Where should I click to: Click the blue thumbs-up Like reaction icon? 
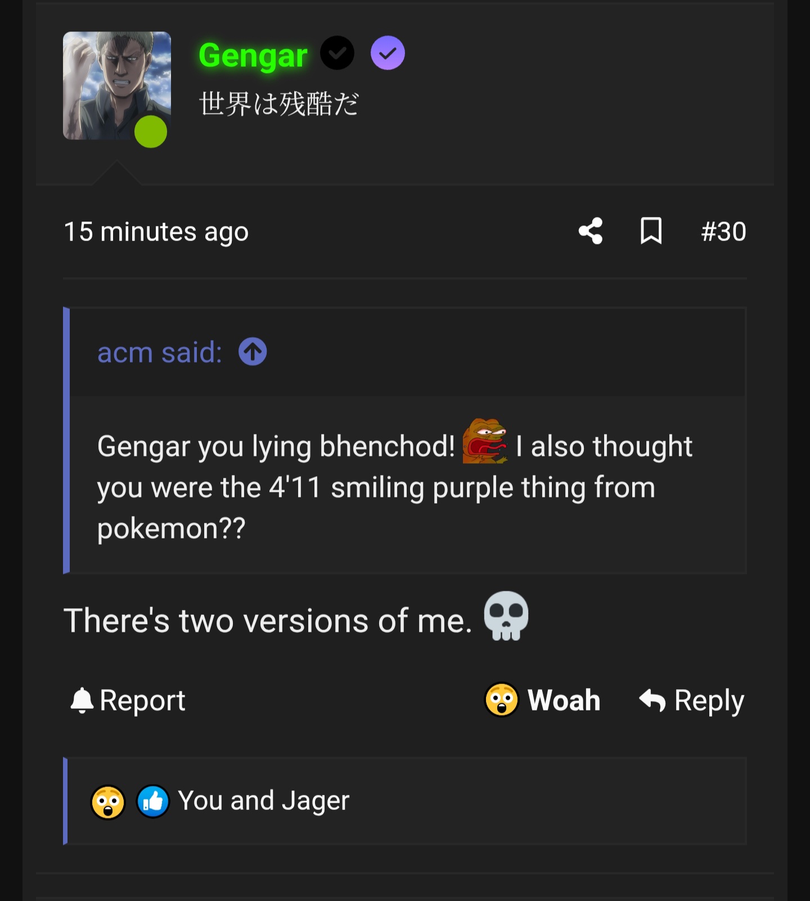153,801
